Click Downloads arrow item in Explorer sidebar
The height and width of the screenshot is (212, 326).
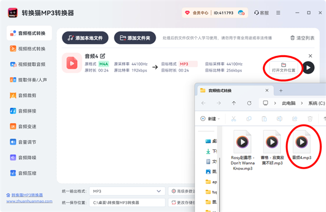pos(211,151)
